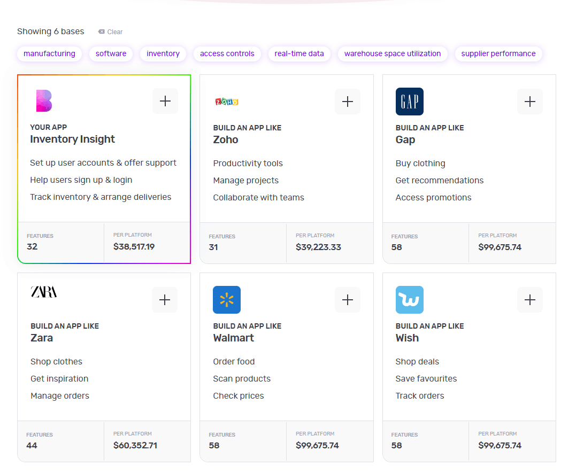This screenshot has height=474, width=576.
Task: Open the Zara card title
Action: 42,338
